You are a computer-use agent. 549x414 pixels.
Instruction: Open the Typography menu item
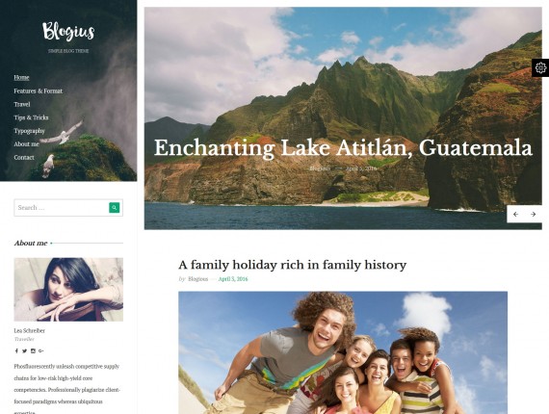click(x=30, y=131)
